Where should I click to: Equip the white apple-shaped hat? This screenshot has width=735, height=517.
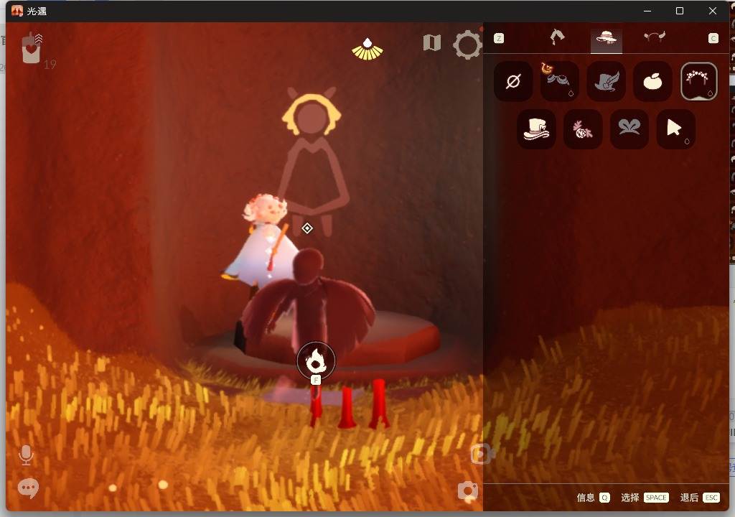(x=652, y=81)
